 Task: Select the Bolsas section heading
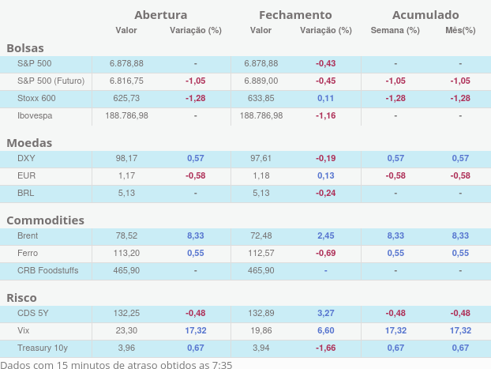pyautogui.click(x=25, y=47)
